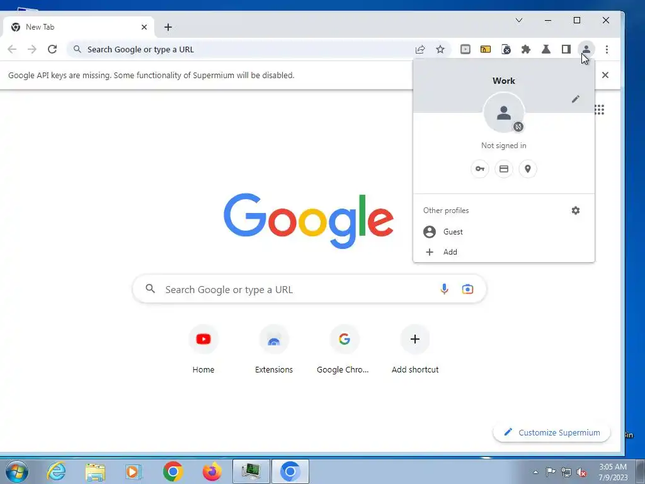Bookmark this tab with the star icon

[x=440, y=49]
